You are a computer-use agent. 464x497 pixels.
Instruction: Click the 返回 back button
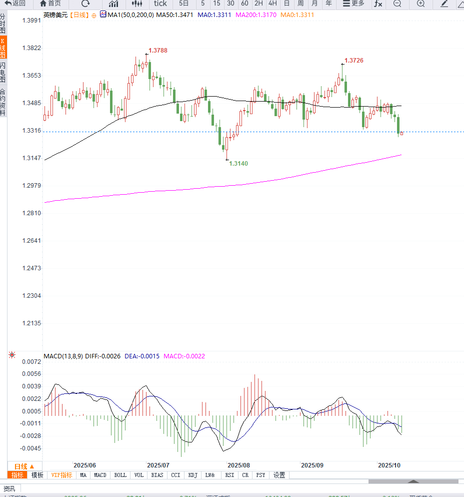pyautogui.click(x=15, y=4)
